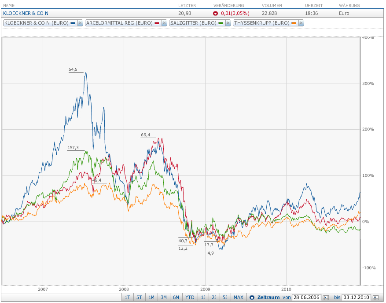Select the 1J time range
This screenshot has width=386, height=303.
coord(203,298)
